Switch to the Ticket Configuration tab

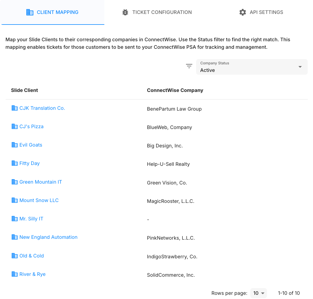pos(157,12)
